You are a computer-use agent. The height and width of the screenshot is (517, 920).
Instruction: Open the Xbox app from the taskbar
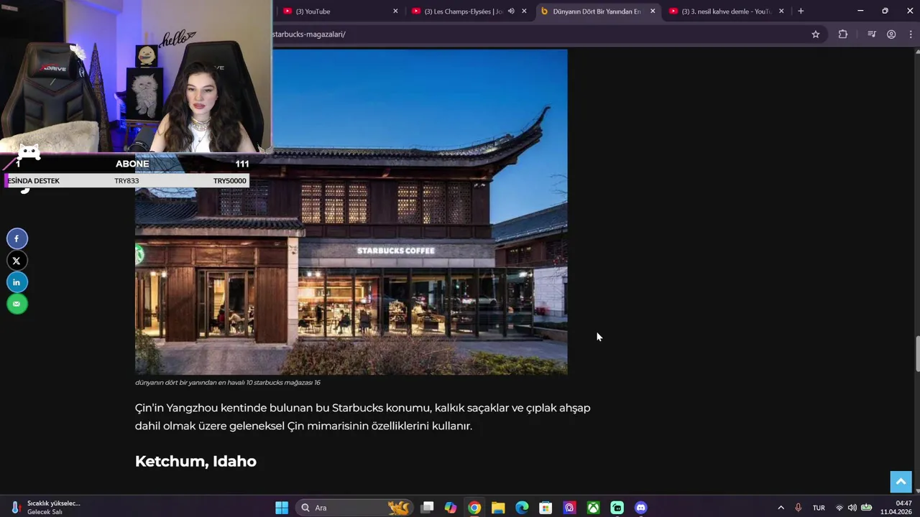(x=593, y=508)
